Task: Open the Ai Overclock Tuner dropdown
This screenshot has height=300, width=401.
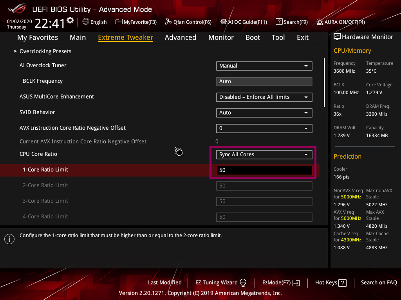Action: (264, 66)
